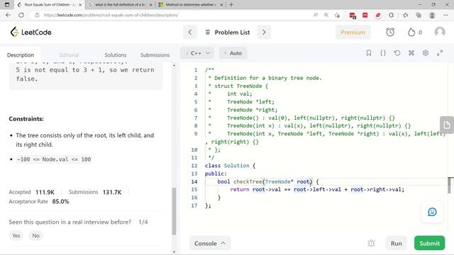The width and height of the screenshot is (454, 255).
Task: Click the Run button
Action: [x=396, y=244]
